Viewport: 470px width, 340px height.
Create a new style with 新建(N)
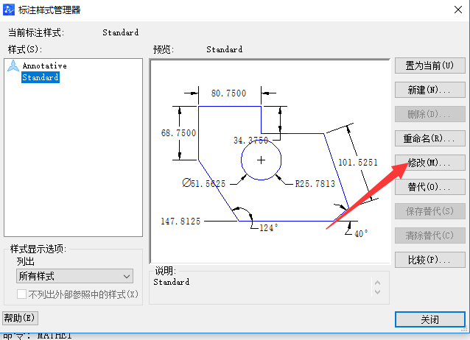point(430,90)
